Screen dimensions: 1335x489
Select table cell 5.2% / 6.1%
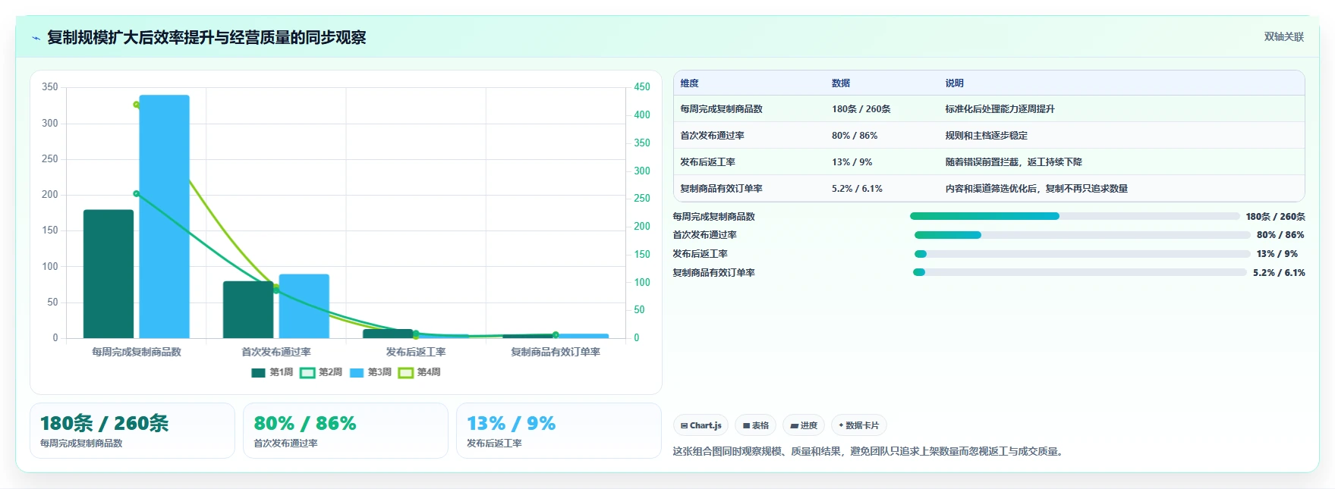click(x=857, y=189)
